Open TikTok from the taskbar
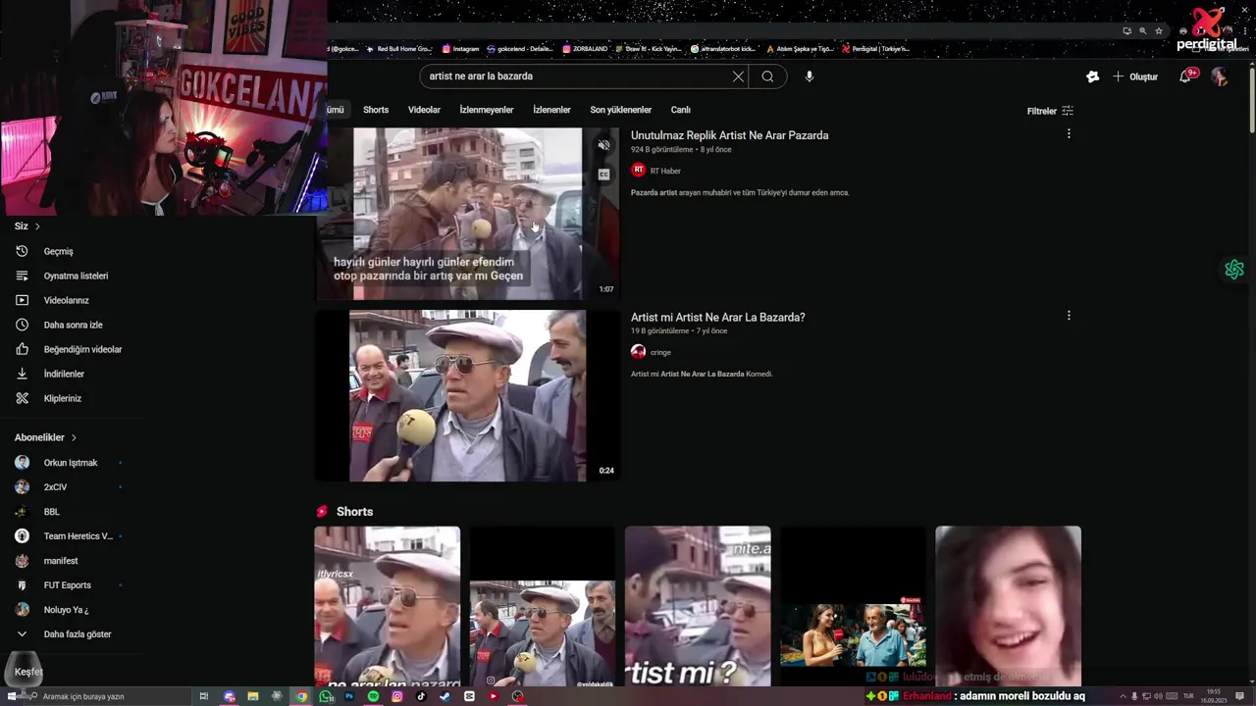Viewport: 1256px width, 706px height. [x=421, y=696]
